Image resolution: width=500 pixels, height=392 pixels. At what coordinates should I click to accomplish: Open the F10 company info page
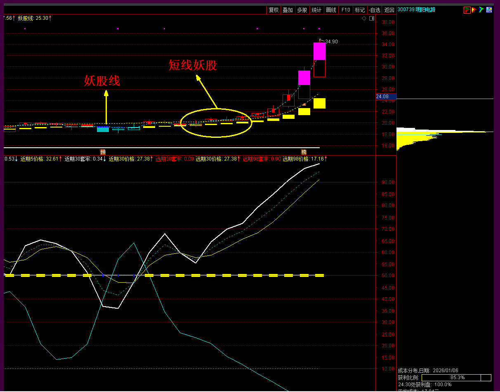point(346,10)
